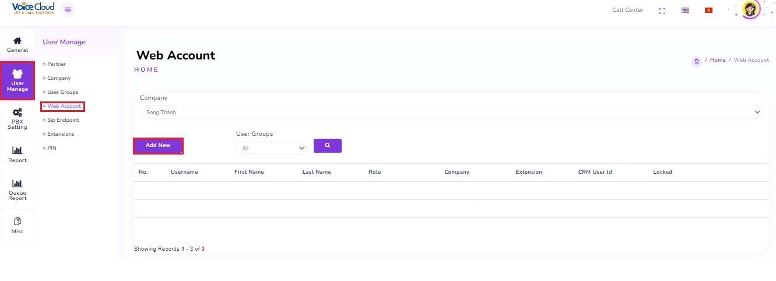Switch language with the US flag
Screen dimensions: 776x281
coord(685,10)
